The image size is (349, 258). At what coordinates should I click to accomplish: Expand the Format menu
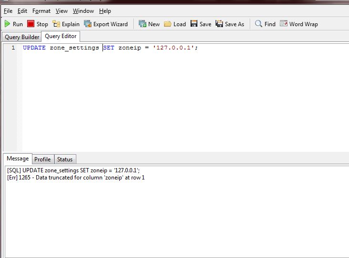tap(41, 11)
